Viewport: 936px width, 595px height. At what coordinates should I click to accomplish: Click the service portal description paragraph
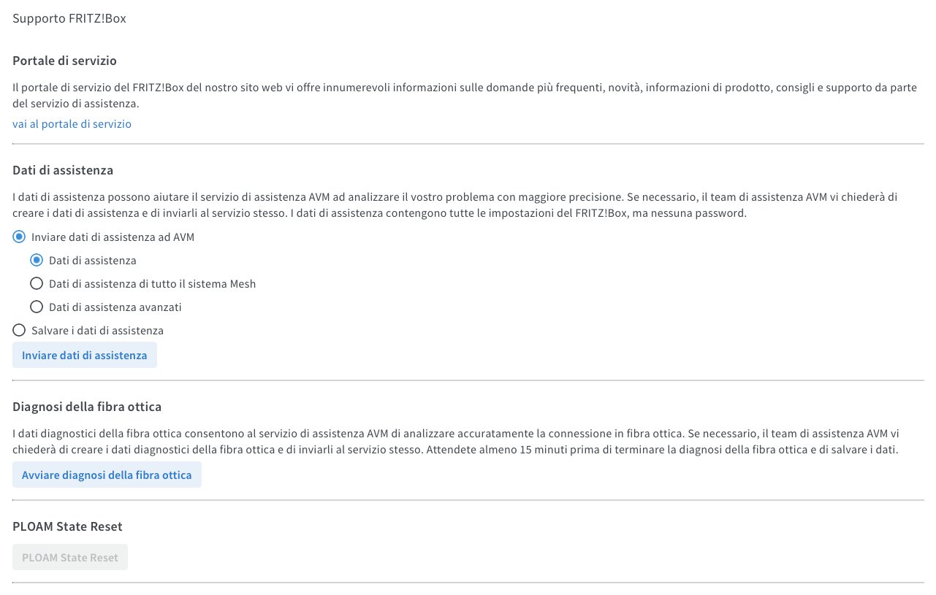coord(464,96)
